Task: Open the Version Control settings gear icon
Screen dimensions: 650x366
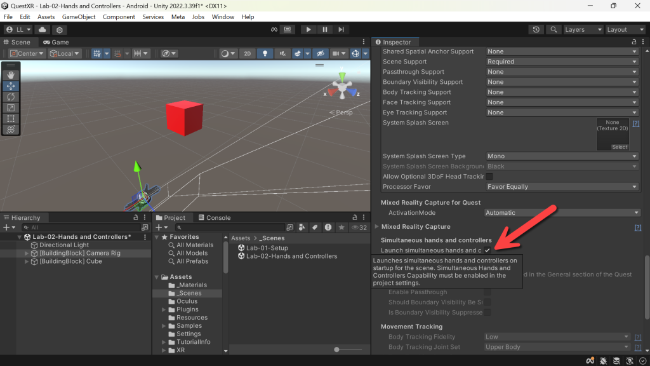Action: tap(59, 29)
